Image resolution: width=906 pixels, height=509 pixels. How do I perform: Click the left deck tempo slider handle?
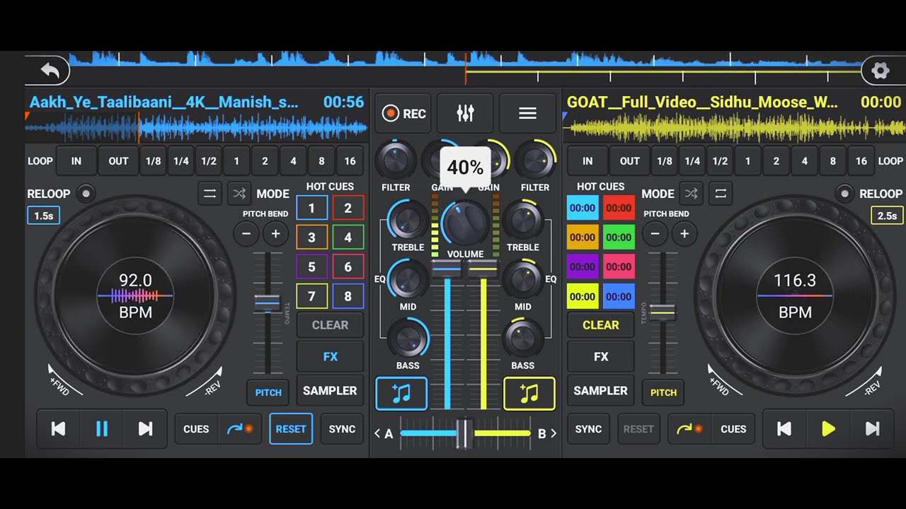(268, 303)
